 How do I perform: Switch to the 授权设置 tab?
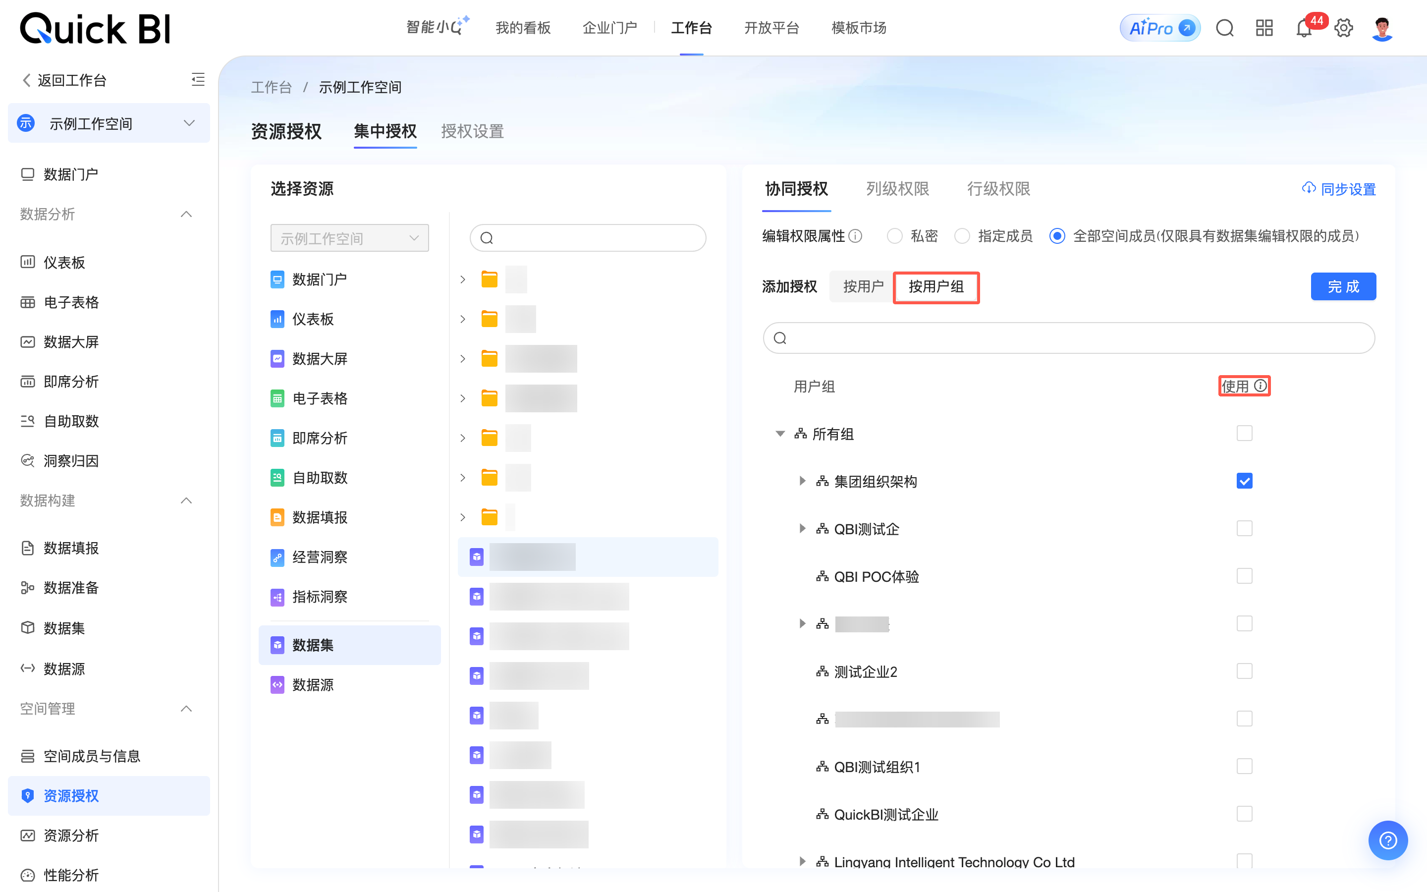click(x=472, y=131)
